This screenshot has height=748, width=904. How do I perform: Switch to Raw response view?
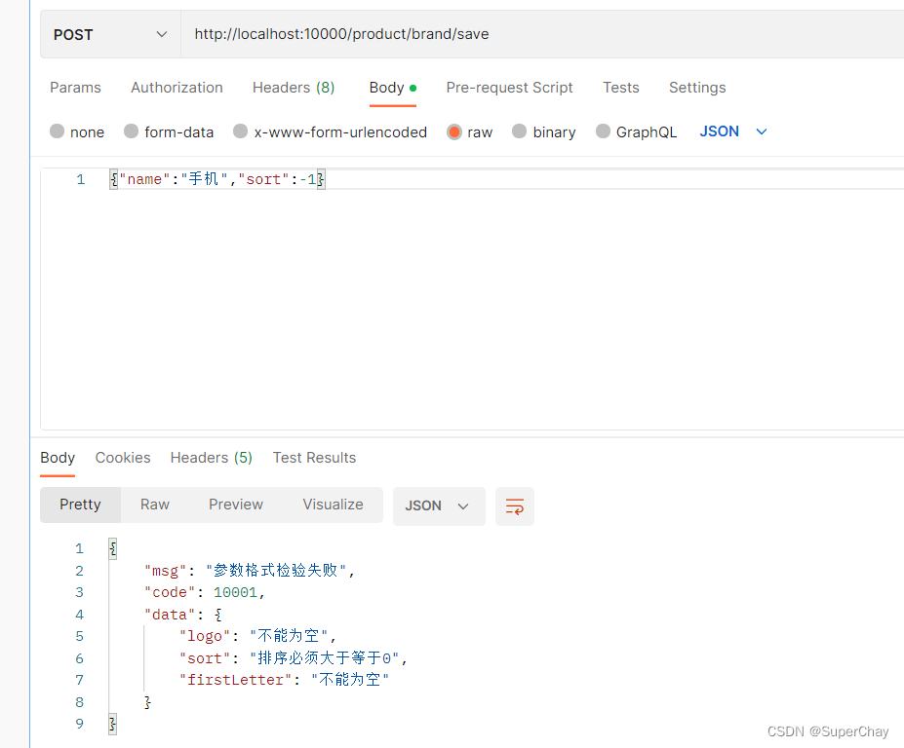pos(154,505)
